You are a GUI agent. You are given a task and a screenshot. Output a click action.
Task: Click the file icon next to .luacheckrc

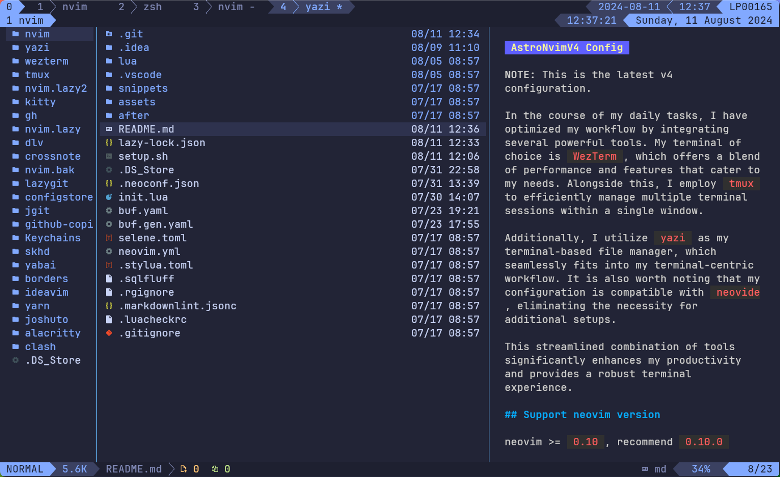point(109,320)
